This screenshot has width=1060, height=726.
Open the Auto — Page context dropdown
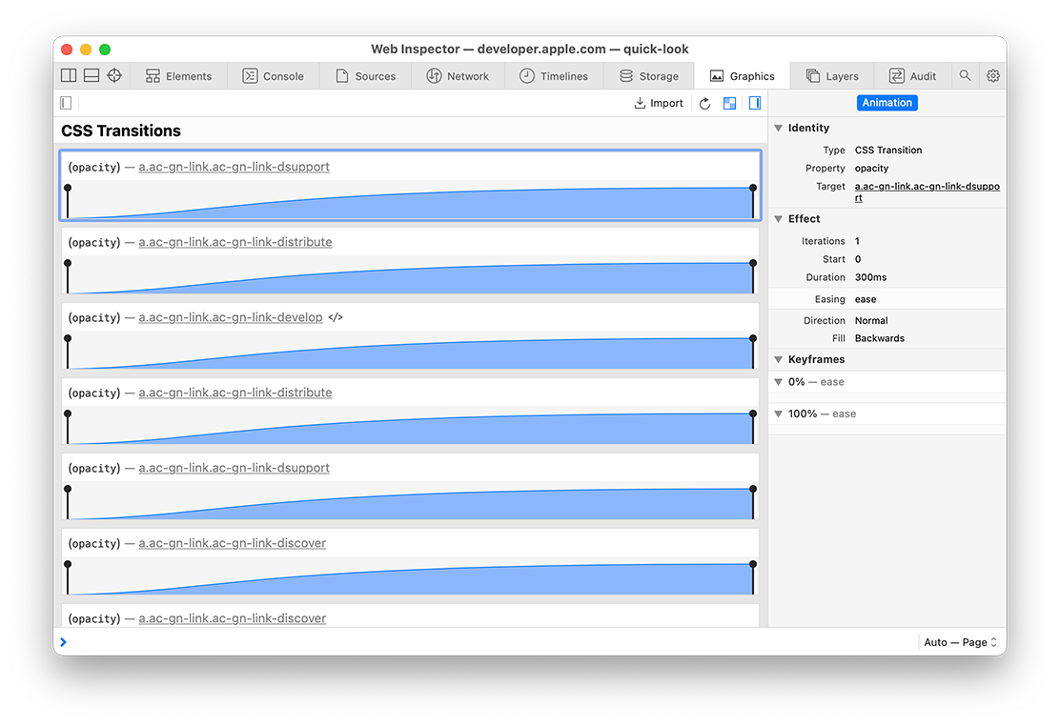point(960,642)
